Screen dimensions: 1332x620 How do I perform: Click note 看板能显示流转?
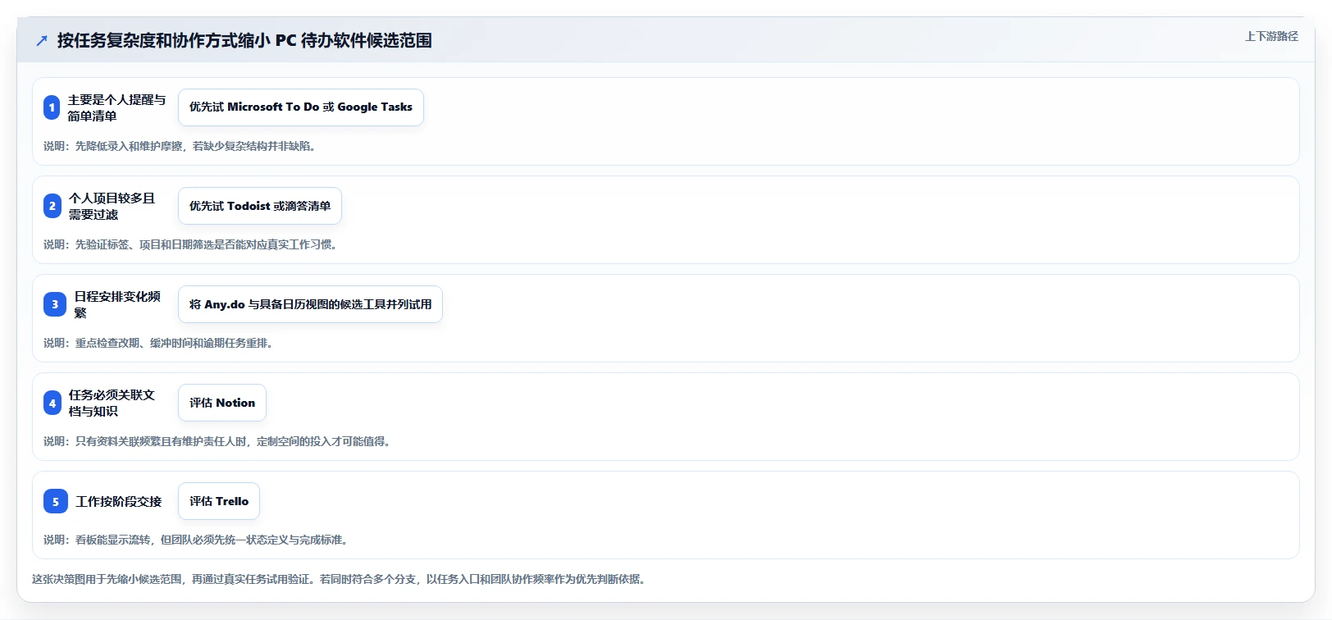pyautogui.click(x=197, y=540)
